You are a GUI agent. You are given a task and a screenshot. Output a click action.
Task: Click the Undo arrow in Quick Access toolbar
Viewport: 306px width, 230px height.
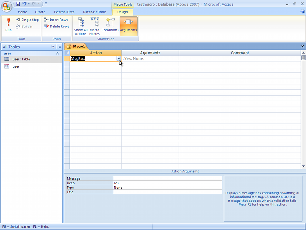[x=24, y=4]
